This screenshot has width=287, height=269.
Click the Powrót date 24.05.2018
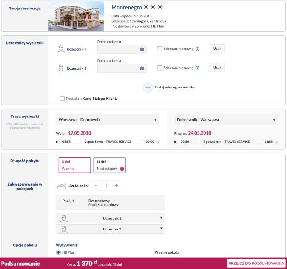199,133
